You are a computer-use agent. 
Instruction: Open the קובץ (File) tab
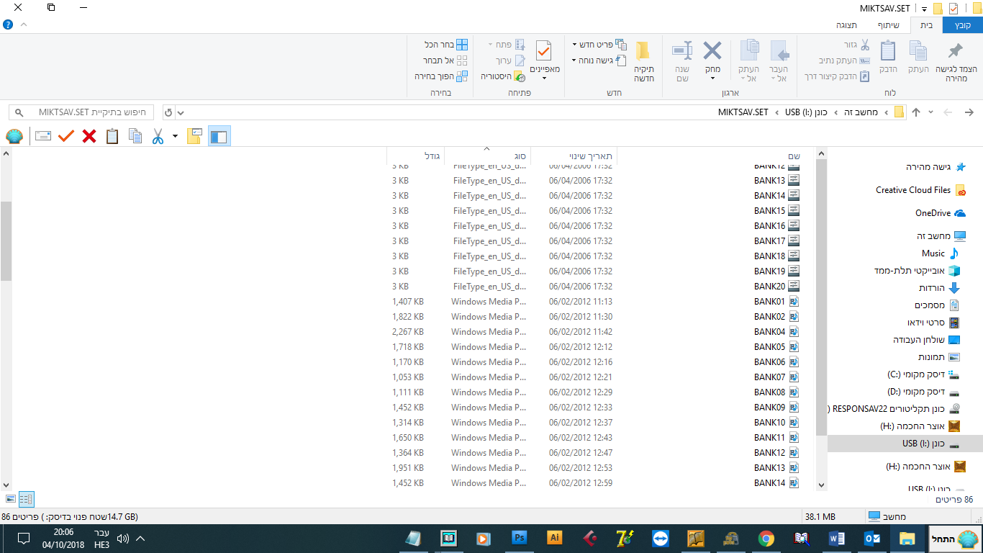tap(962, 24)
